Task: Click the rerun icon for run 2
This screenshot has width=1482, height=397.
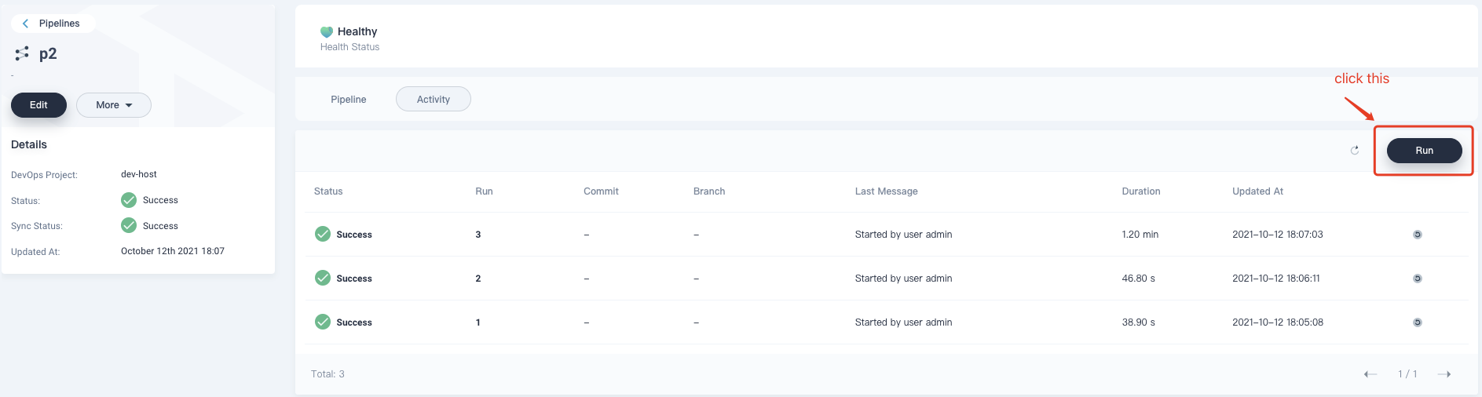Action: (x=1418, y=279)
